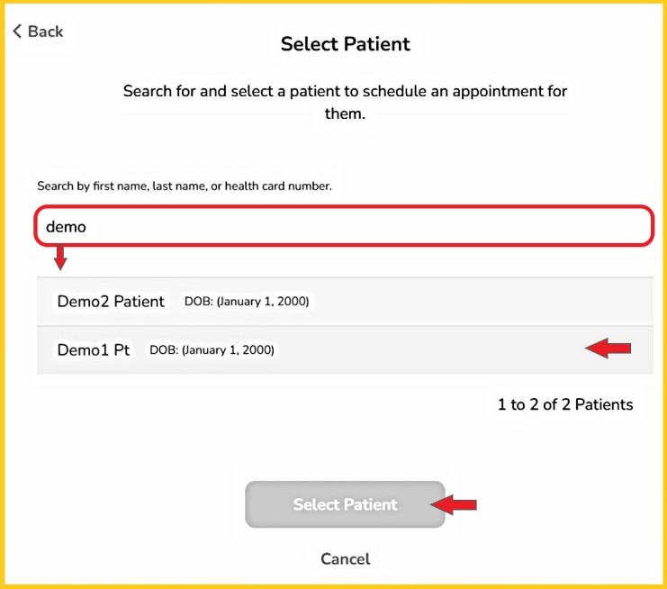Click the Demo2 Patient name text

[111, 302]
